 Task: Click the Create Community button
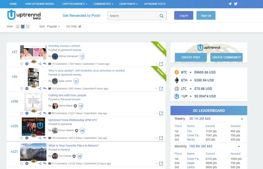click(226, 57)
